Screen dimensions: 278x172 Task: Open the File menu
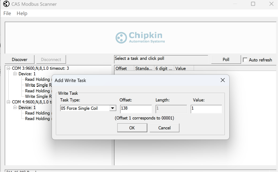(7, 13)
